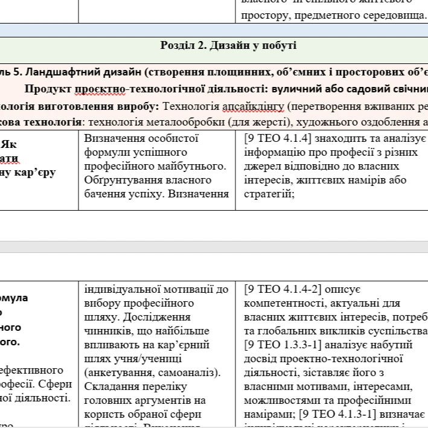The height and width of the screenshot is (428, 428).
Task: Click the line 'головних аргументів на'
Action: point(145,400)
